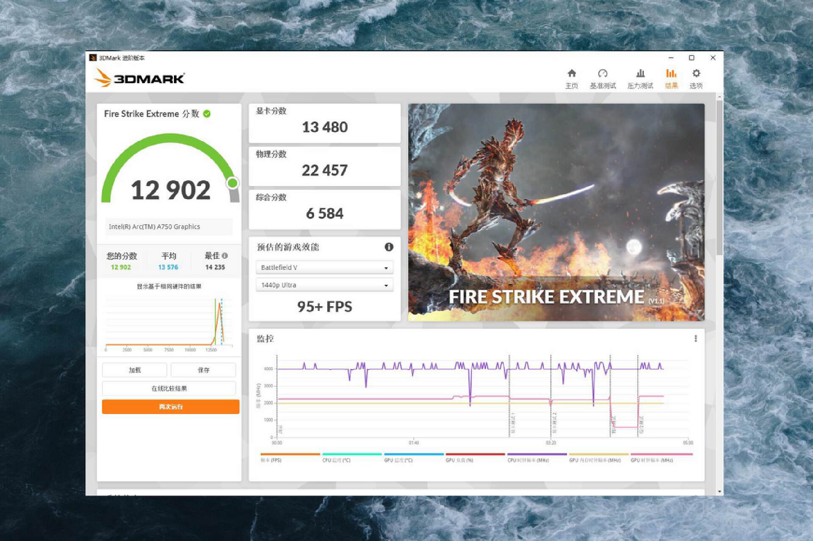
Task: Click the 3DMark logo
Action: click(x=139, y=78)
